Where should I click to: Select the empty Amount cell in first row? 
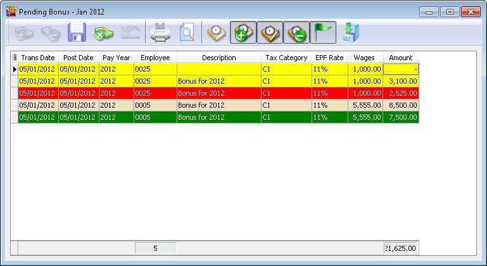[x=401, y=69]
